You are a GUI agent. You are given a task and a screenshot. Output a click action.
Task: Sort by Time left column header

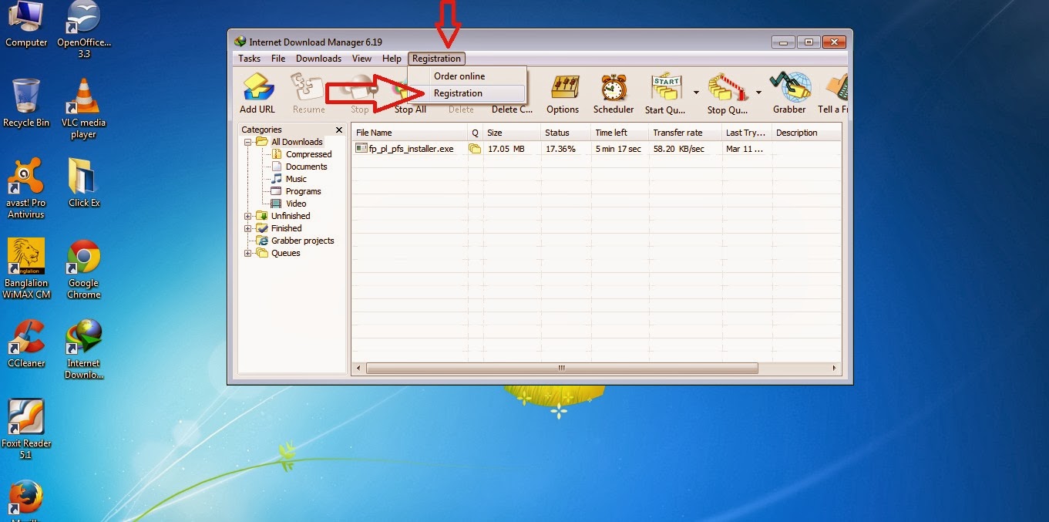click(x=619, y=133)
